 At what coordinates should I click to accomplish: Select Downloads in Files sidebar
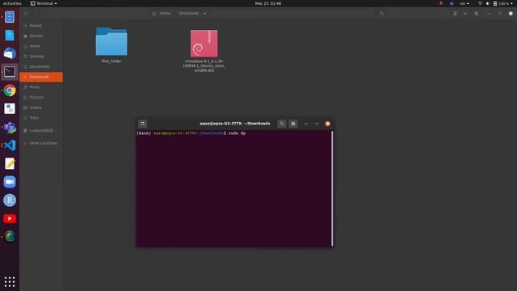[41, 77]
